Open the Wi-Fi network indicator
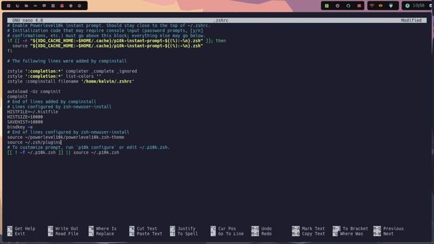 372,5
